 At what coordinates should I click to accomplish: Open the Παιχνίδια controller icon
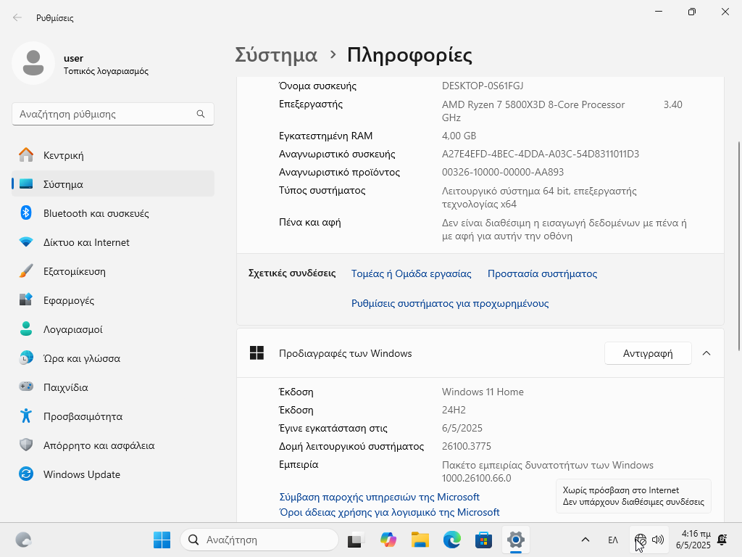click(26, 387)
